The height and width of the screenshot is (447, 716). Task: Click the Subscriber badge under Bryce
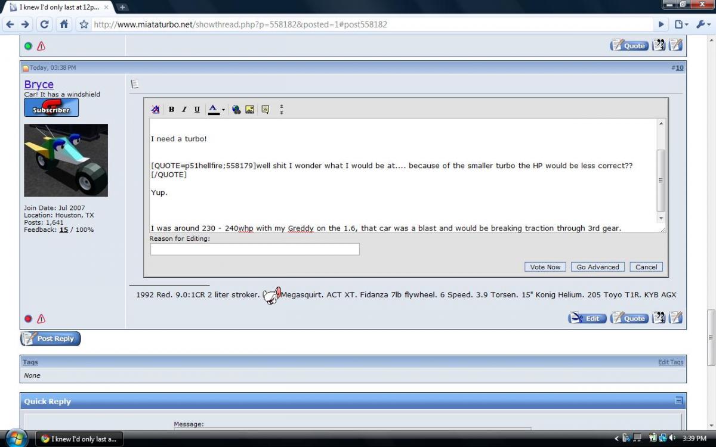[x=51, y=107]
